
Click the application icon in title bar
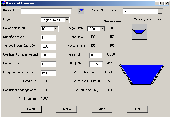(3, 3)
